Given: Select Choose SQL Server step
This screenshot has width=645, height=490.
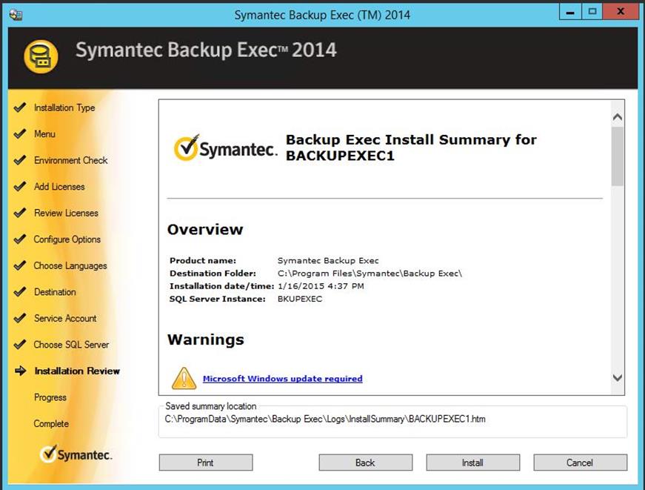Looking at the screenshot, I should click(x=71, y=345).
